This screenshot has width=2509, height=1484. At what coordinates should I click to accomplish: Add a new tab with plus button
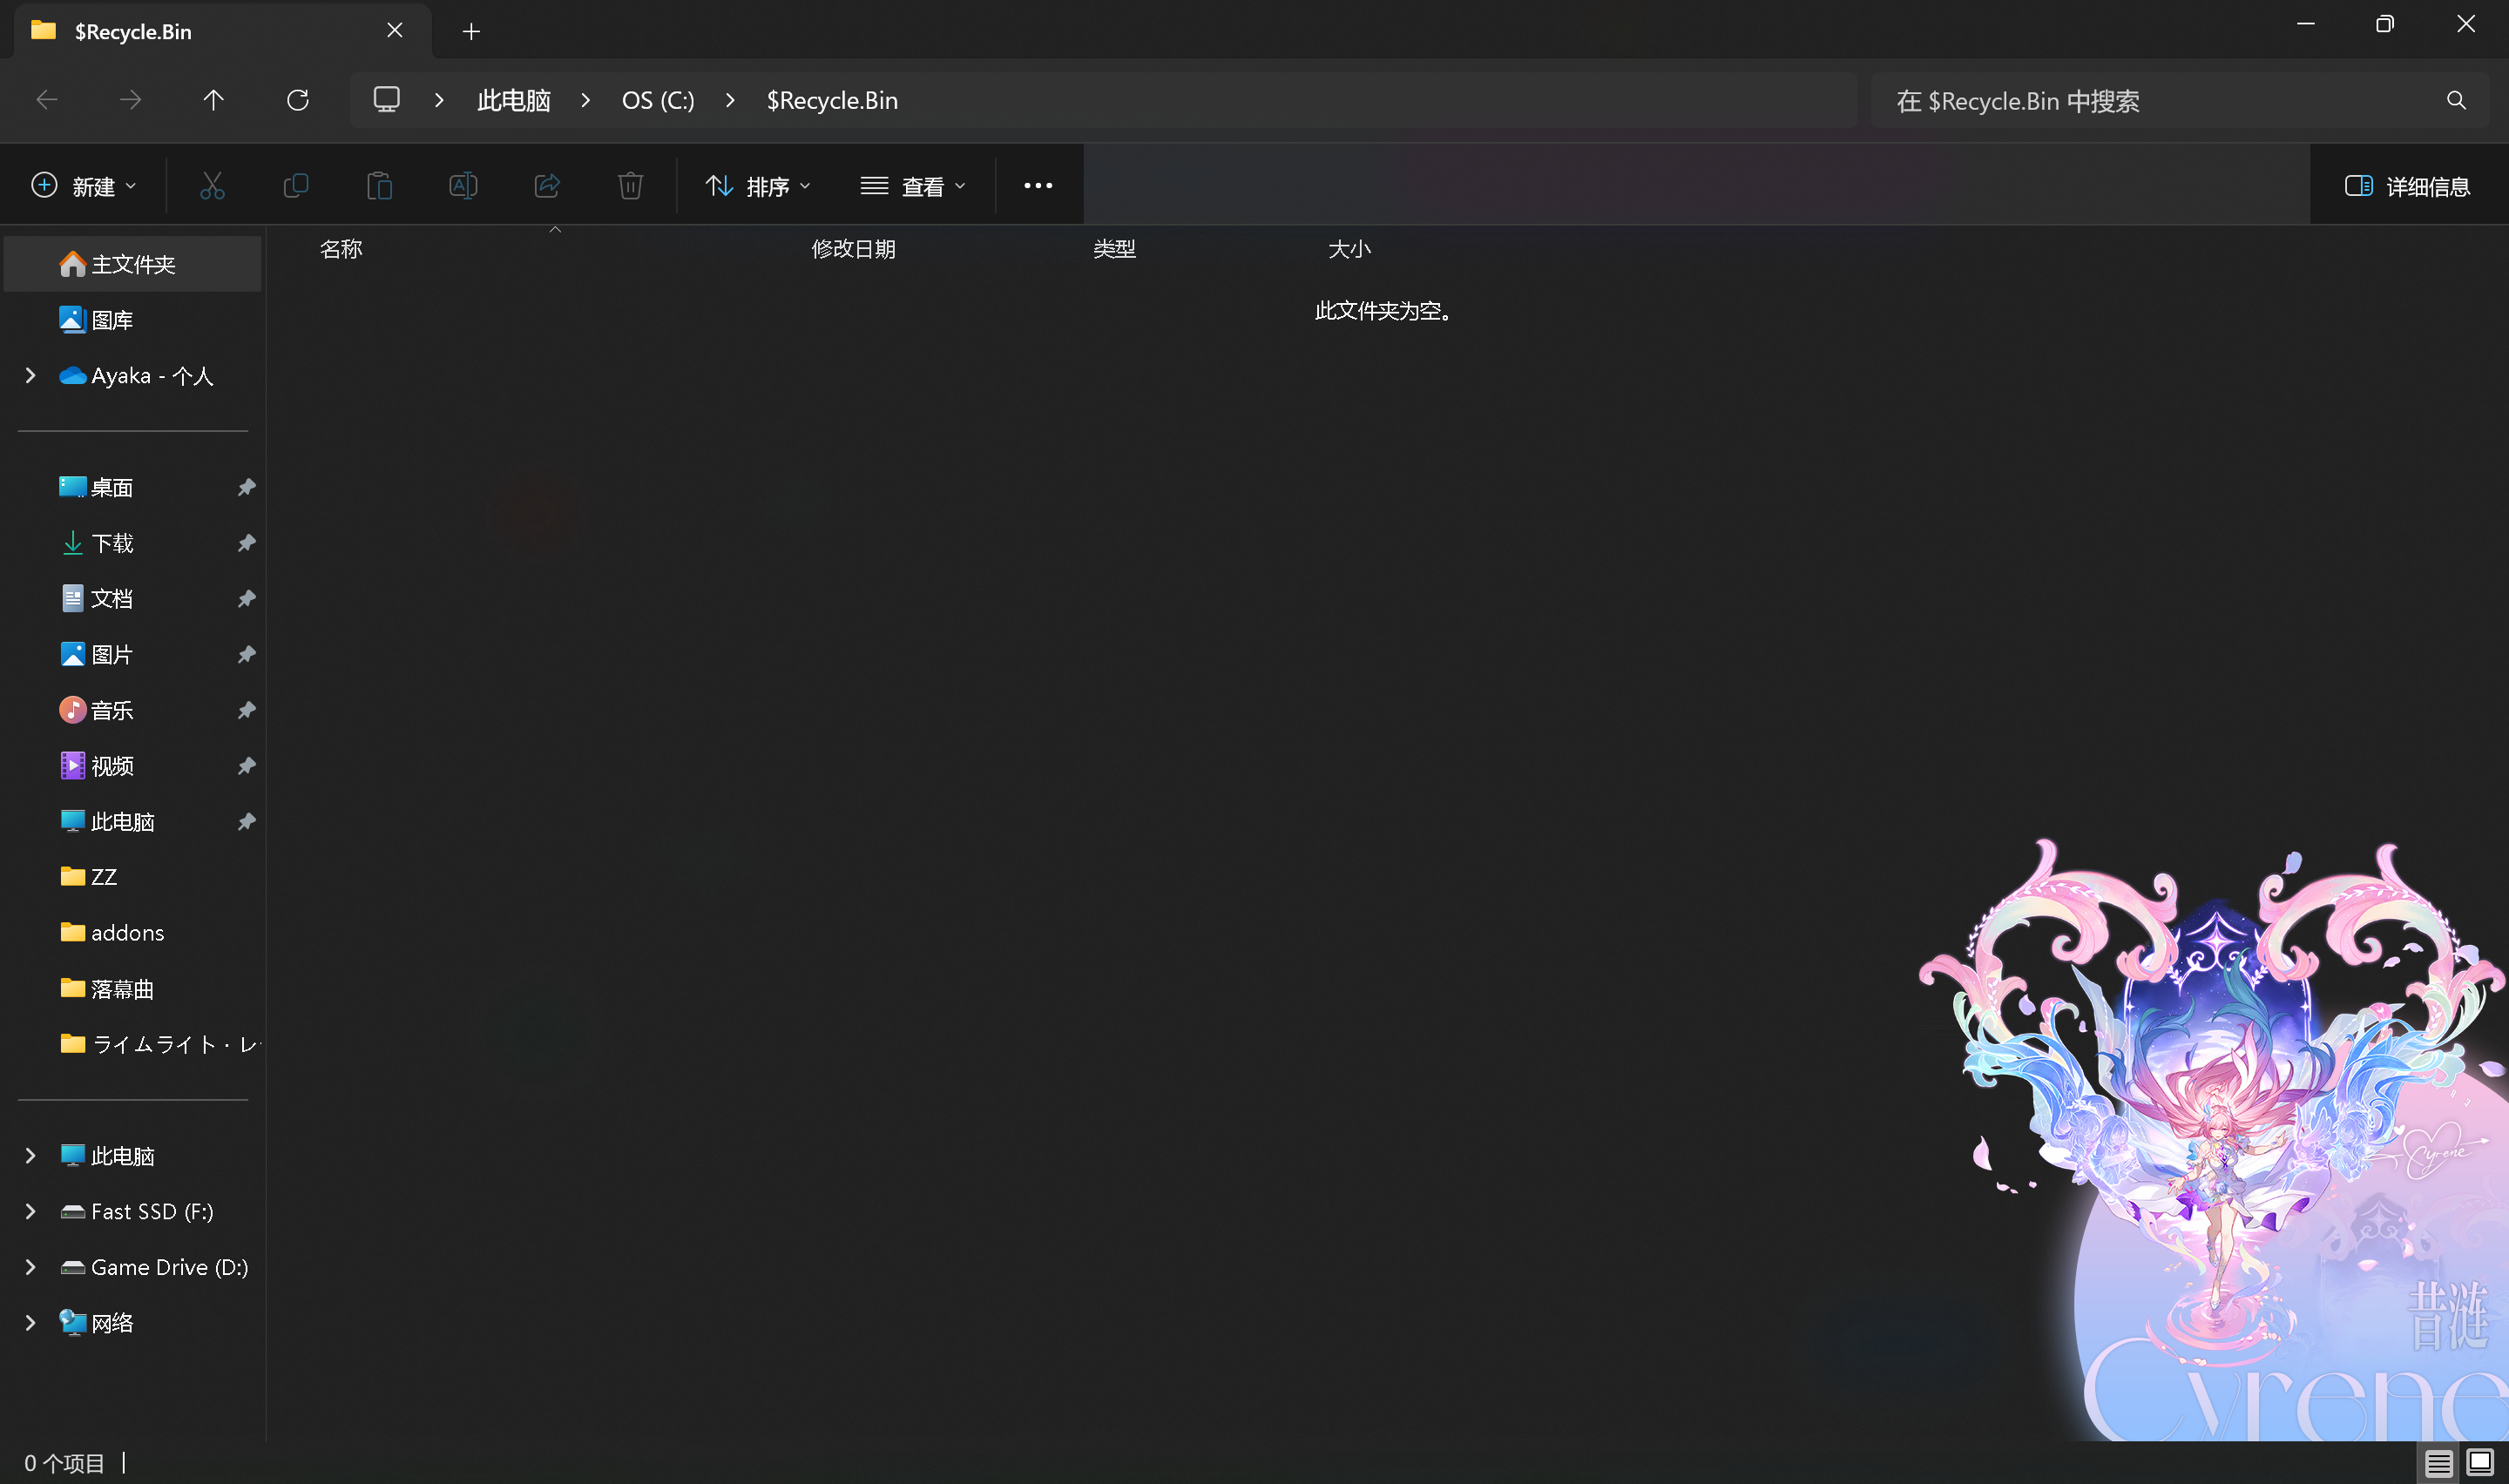click(x=471, y=32)
